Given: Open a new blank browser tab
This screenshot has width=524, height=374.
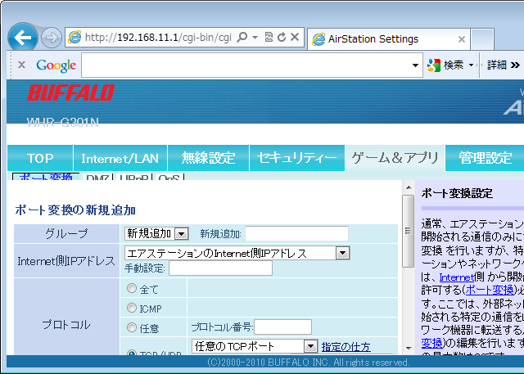Looking at the screenshot, I should pyautogui.click(x=482, y=39).
